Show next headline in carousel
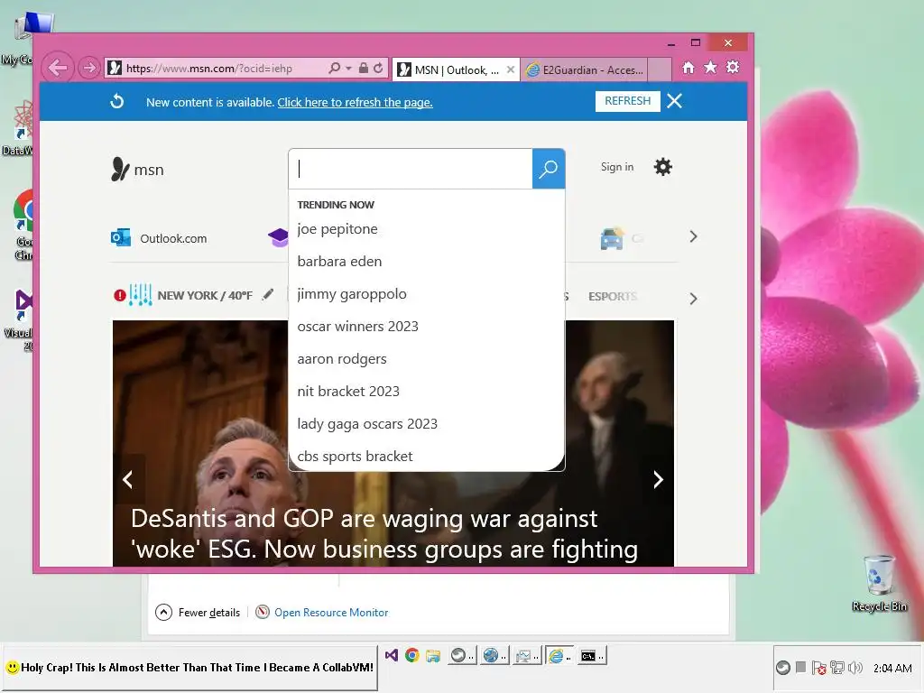924x693 pixels. click(x=658, y=479)
